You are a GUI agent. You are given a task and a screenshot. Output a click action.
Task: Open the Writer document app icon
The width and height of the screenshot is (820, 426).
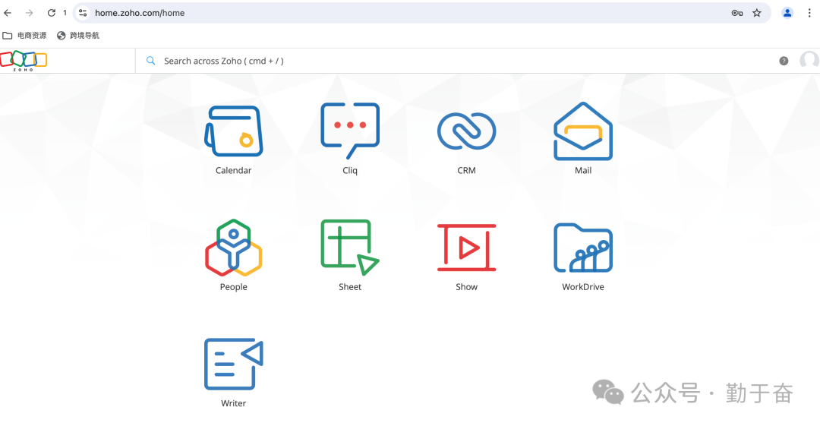pyautogui.click(x=233, y=364)
